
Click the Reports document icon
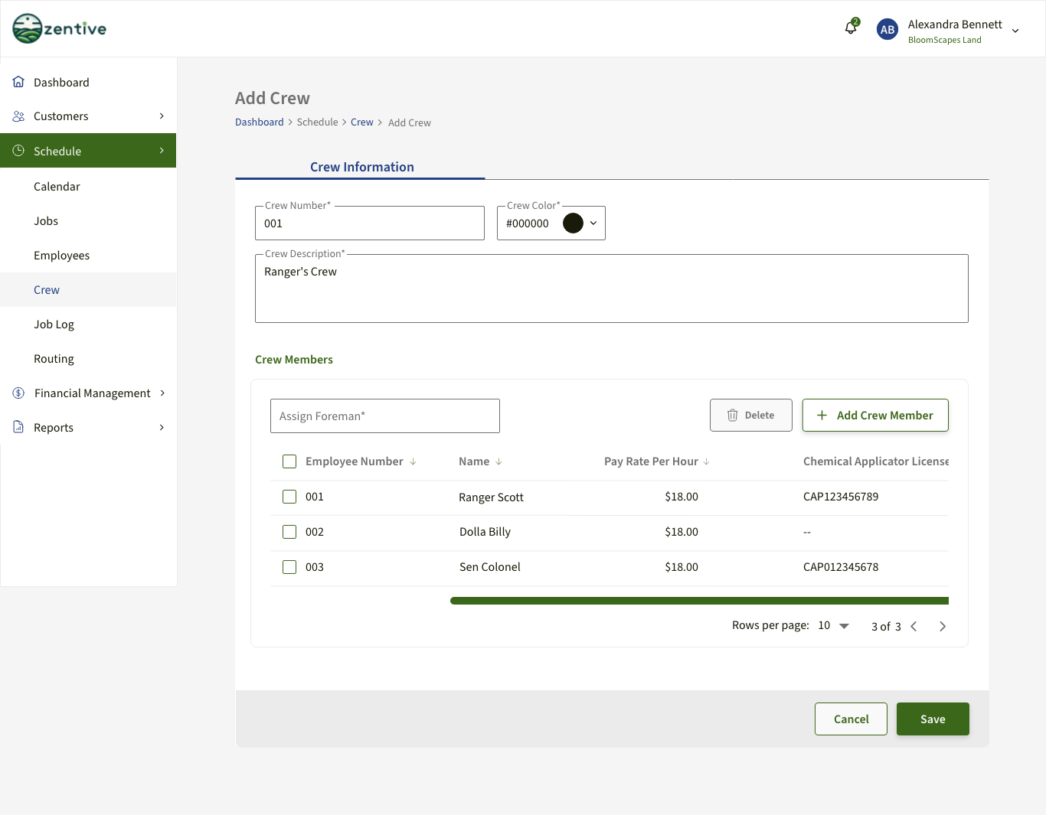point(18,427)
